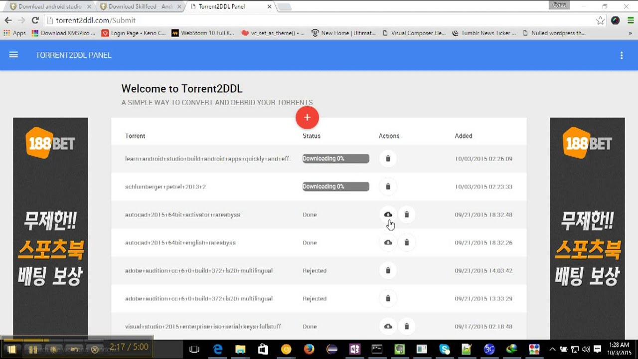Image resolution: width=638 pixels, height=359 pixels.
Task: Download the autocad 64bit english torrent
Action: click(388, 242)
